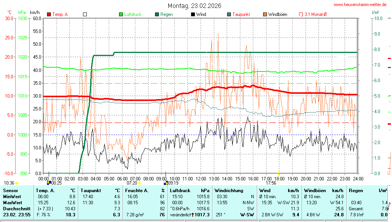Click the orange Windböen legend square
The image size is (392, 222).
click(x=265, y=14)
